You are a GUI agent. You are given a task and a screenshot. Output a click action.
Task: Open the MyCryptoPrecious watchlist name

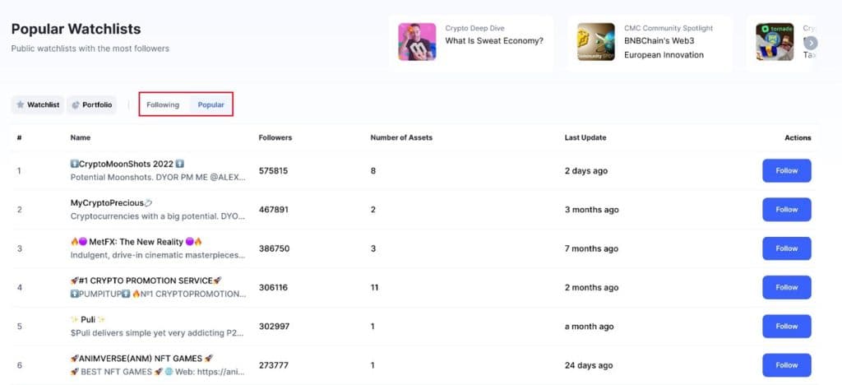click(112, 203)
